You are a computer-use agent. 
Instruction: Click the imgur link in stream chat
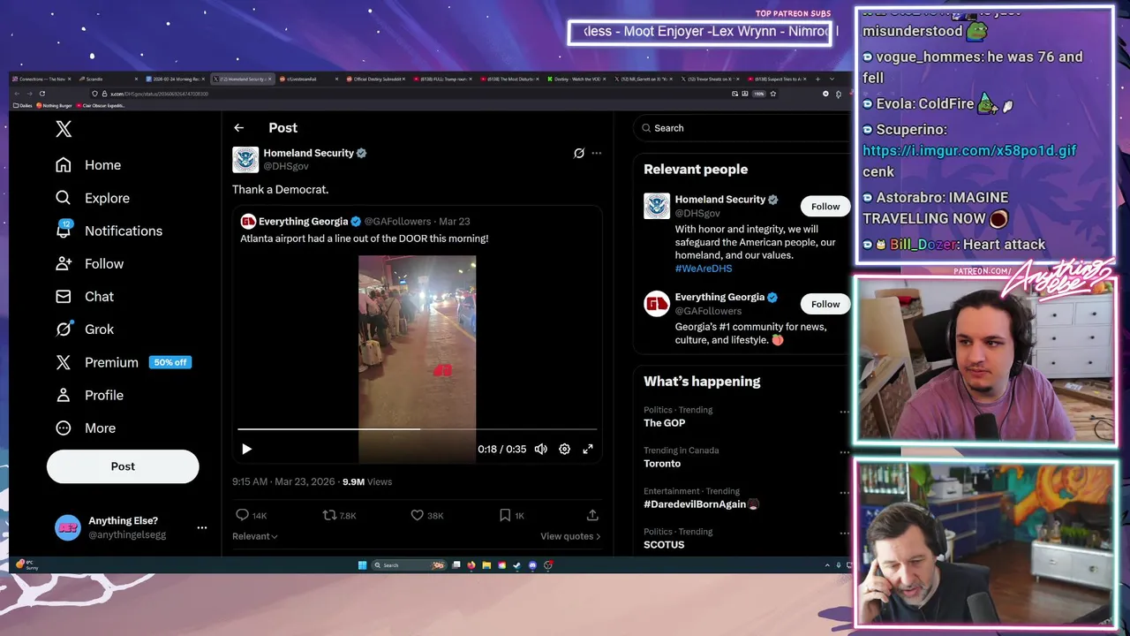969,150
